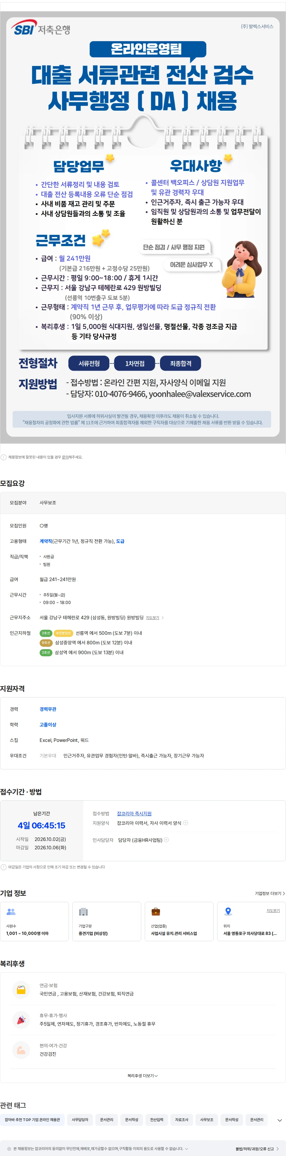Click the green 2호선 badge for 선릉역

(46, 633)
